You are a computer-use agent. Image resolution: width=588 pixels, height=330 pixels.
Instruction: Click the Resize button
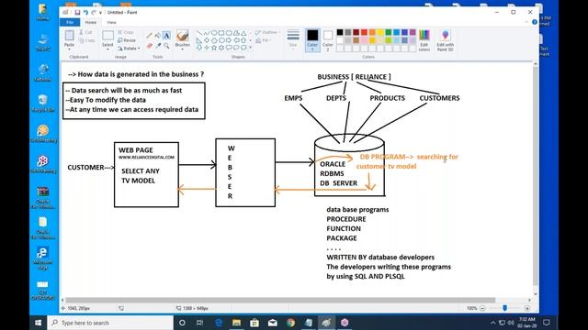(127, 40)
